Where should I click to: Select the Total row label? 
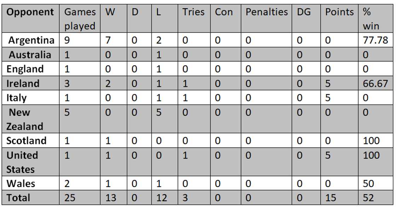tap(18, 198)
